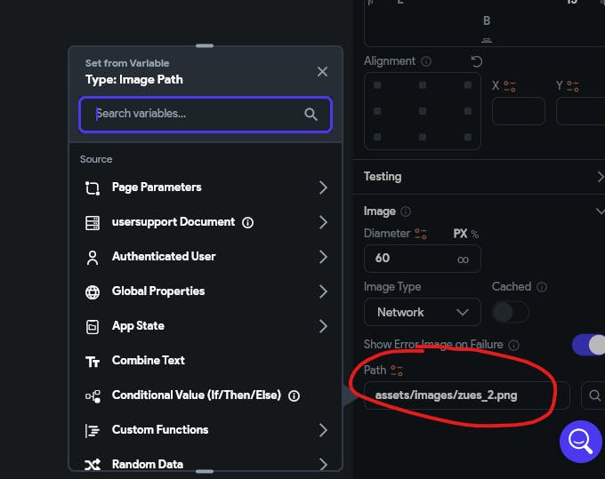Click the Search variables input field
Screen dimensions: 605x479
[196, 114]
